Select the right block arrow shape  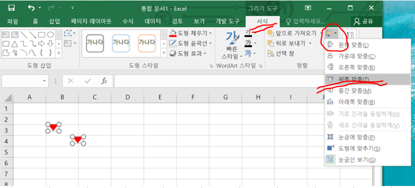(42, 44)
